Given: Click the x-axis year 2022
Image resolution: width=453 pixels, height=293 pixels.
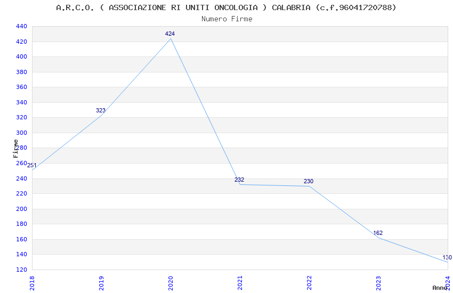Looking at the screenshot, I should coord(310,283).
